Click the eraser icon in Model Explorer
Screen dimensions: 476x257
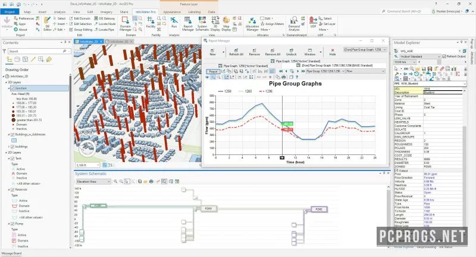pyautogui.click(x=442, y=69)
